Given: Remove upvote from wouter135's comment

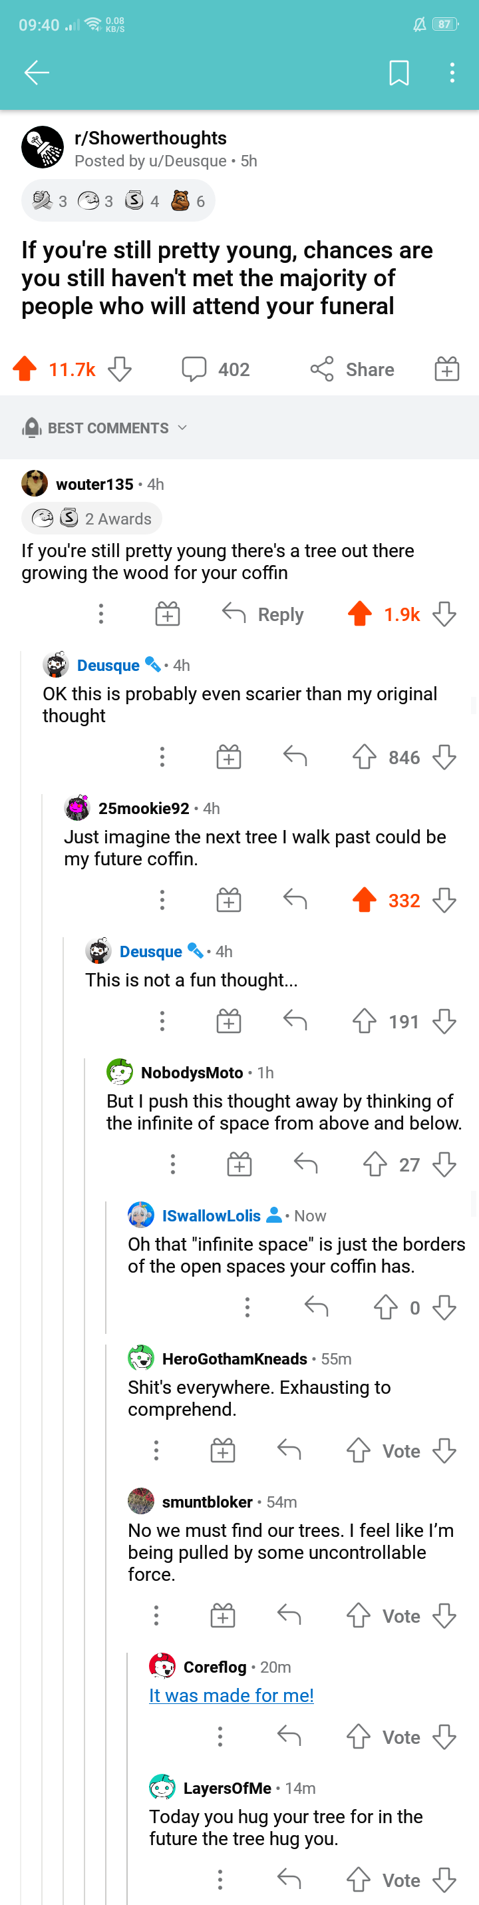Looking at the screenshot, I should (x=360, y=614).
